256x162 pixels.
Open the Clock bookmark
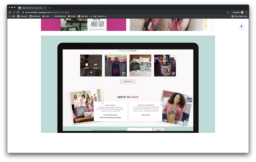(x=46, y=16)
